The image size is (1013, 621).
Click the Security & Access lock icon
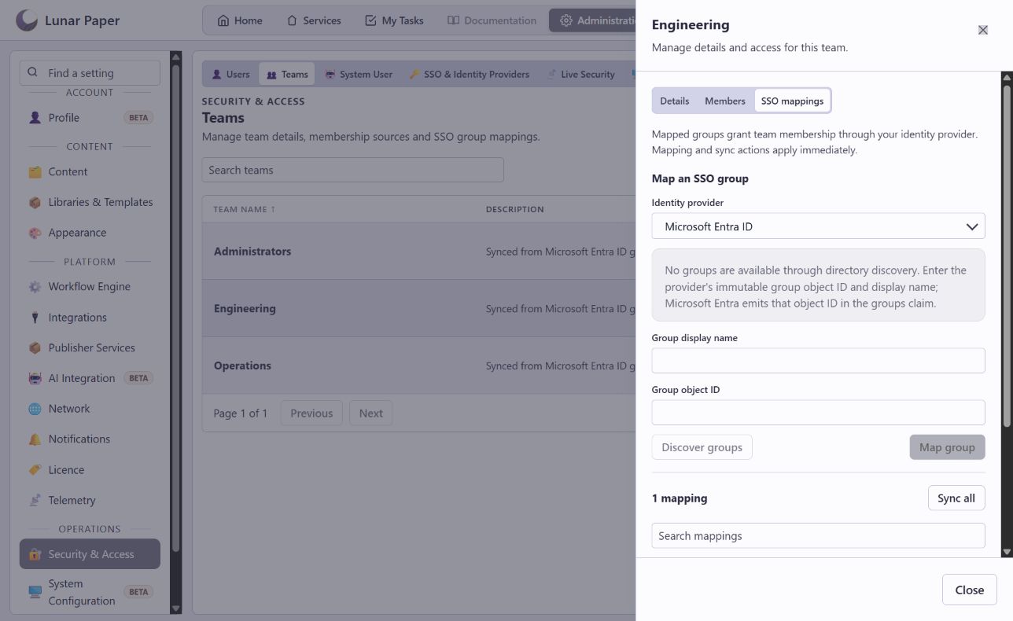[x=35, y=554]
